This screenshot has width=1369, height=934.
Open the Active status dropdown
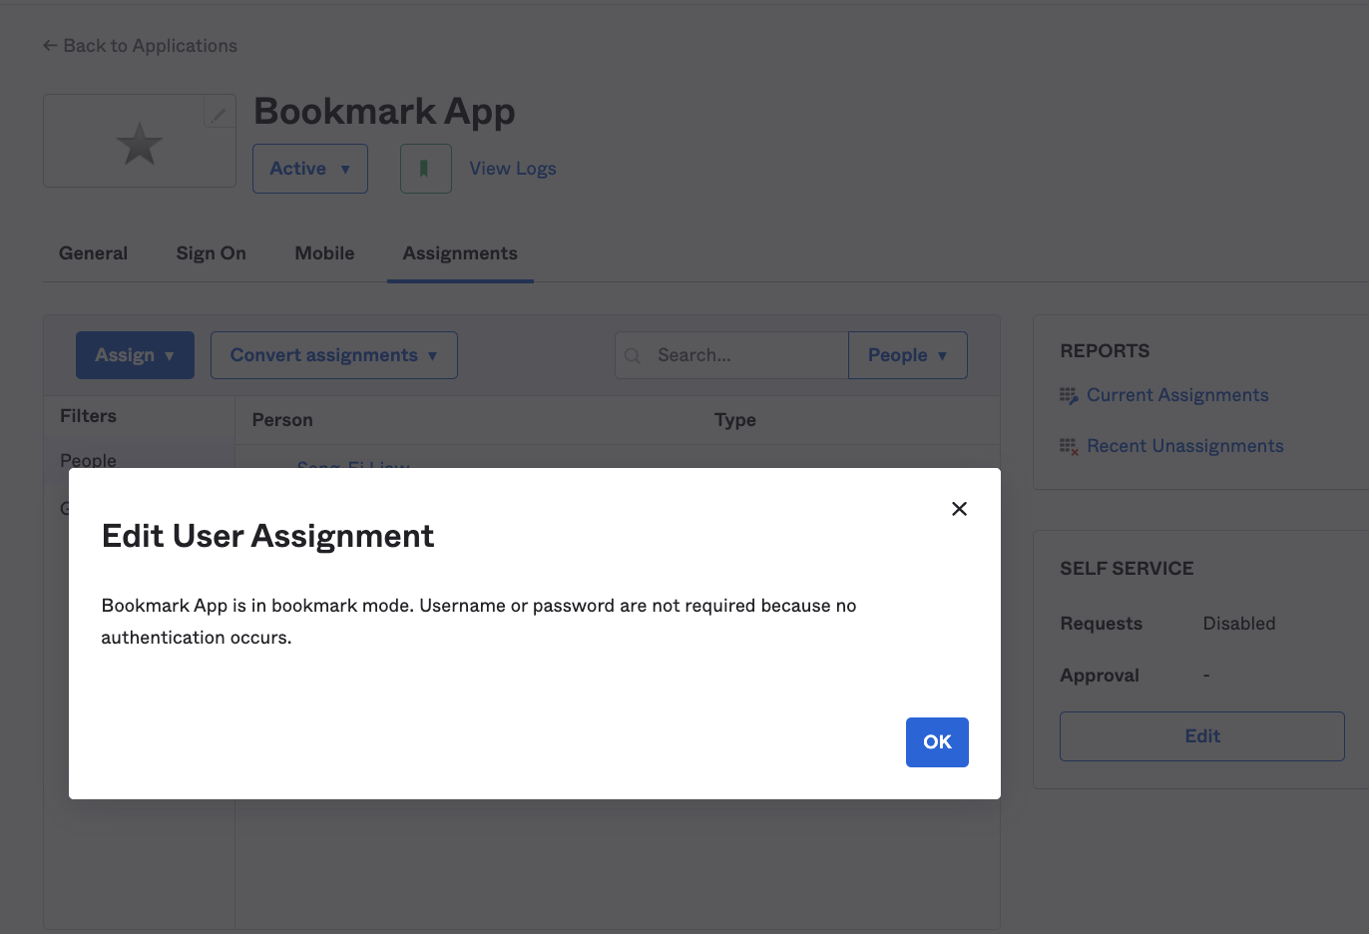(x=309, y=168)
